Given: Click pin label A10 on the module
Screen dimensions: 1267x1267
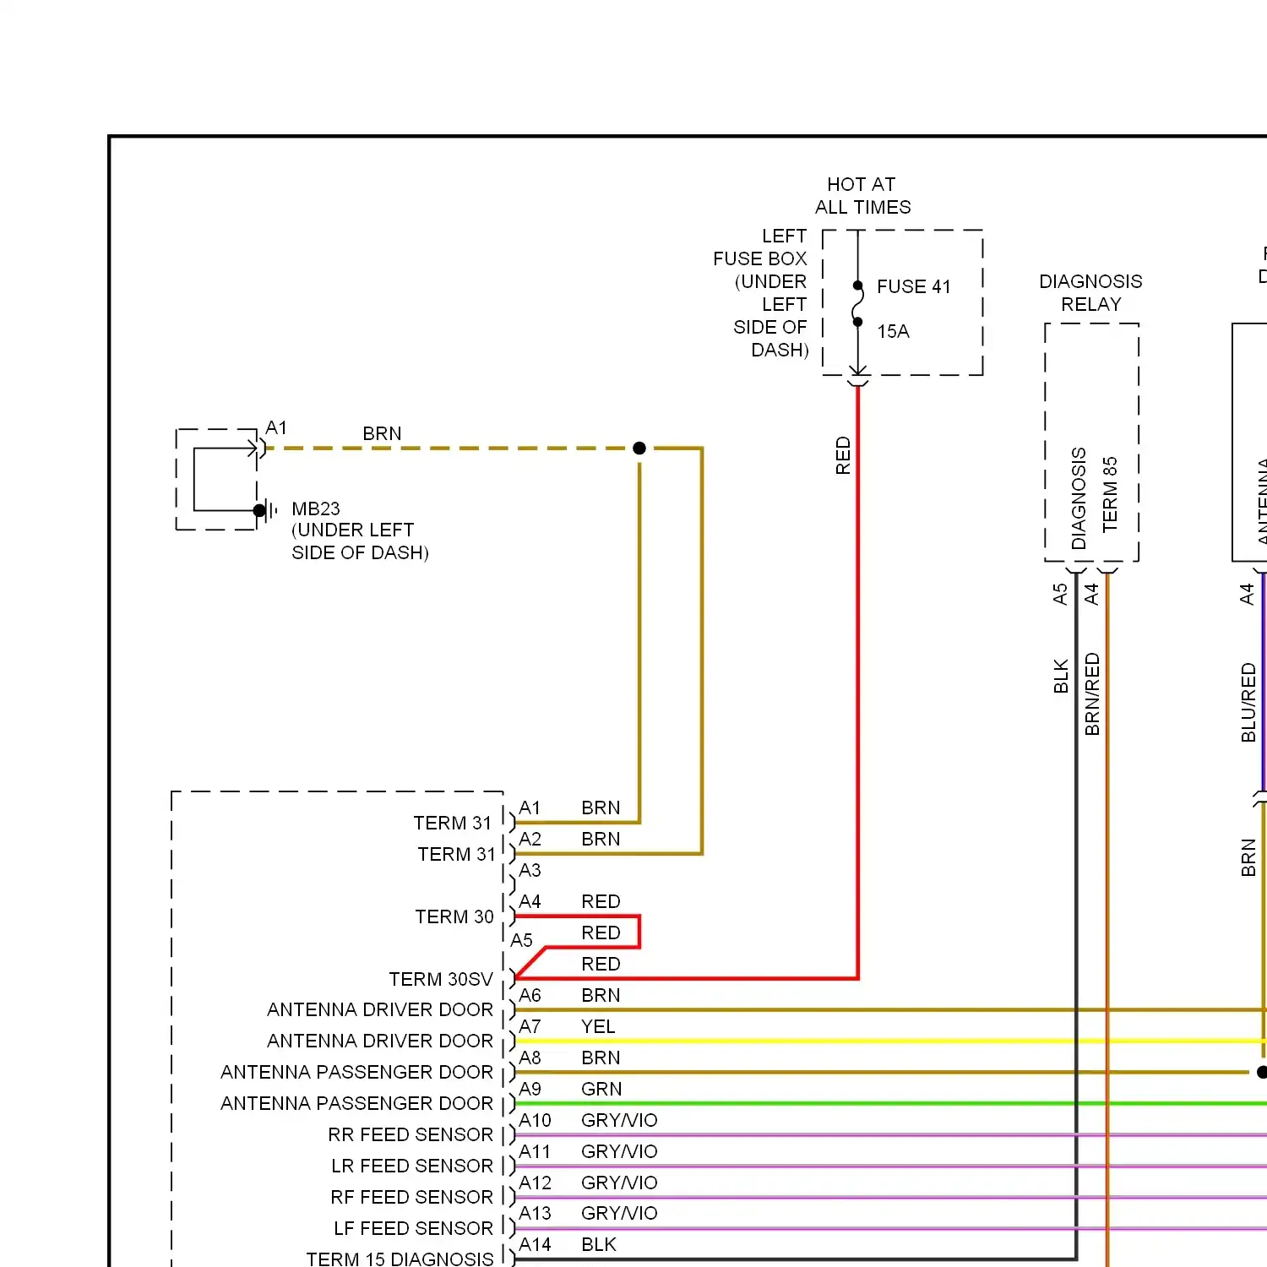Looking at the screenshot, I should coord(535,1121).
